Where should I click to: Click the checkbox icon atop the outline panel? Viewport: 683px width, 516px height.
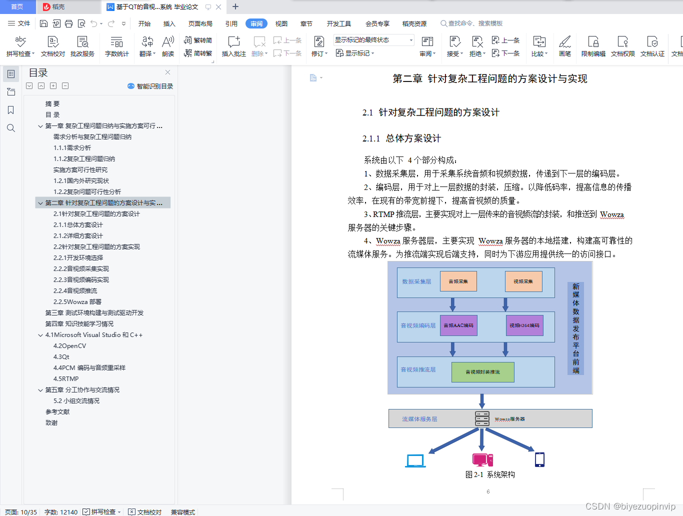click(29, 85)
